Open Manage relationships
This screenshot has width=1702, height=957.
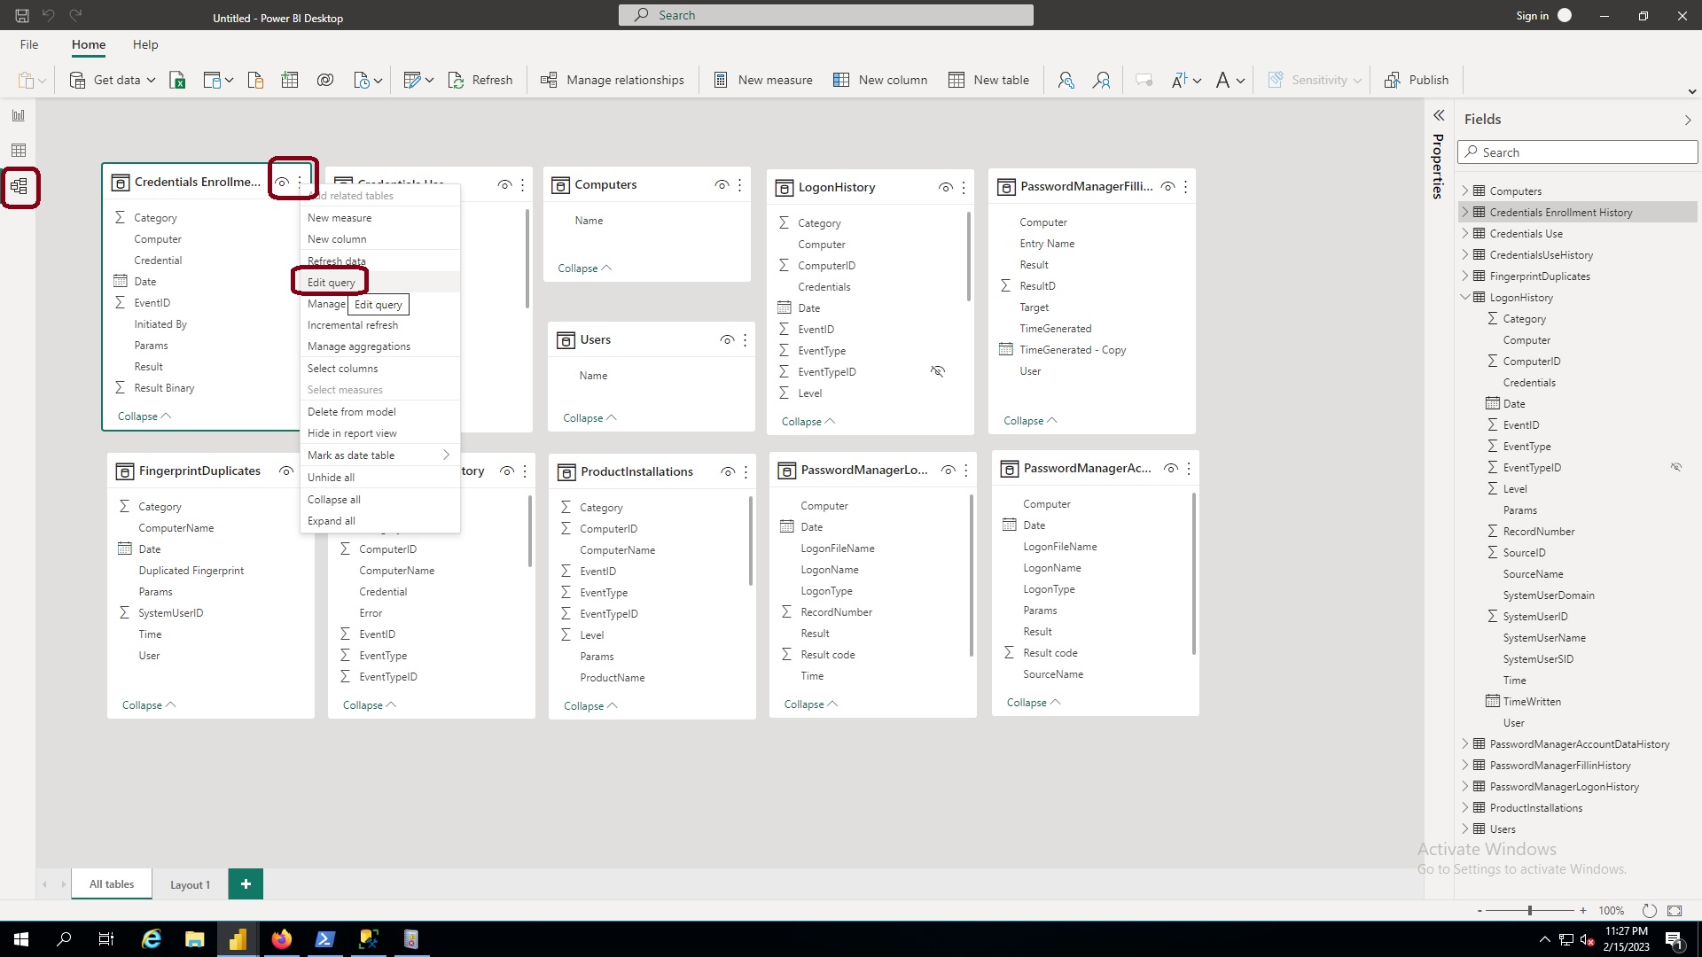click(x=613, y=80)
